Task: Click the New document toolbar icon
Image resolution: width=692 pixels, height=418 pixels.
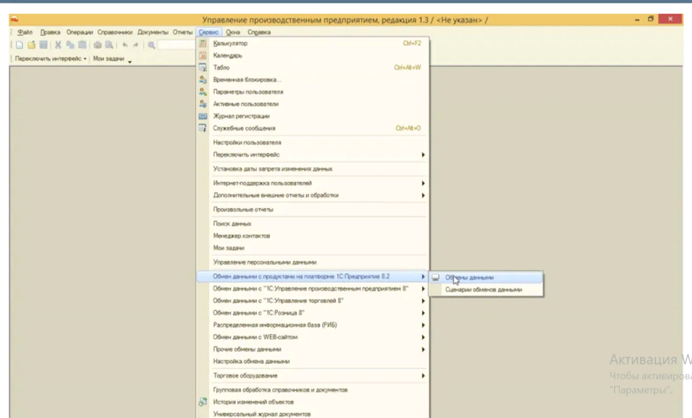Action: click(x=19, y=45)
